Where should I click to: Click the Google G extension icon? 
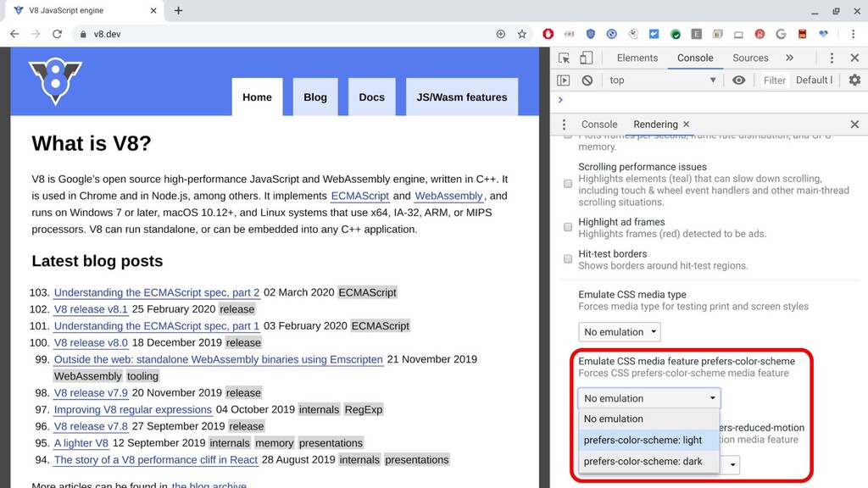coord(781,34)
